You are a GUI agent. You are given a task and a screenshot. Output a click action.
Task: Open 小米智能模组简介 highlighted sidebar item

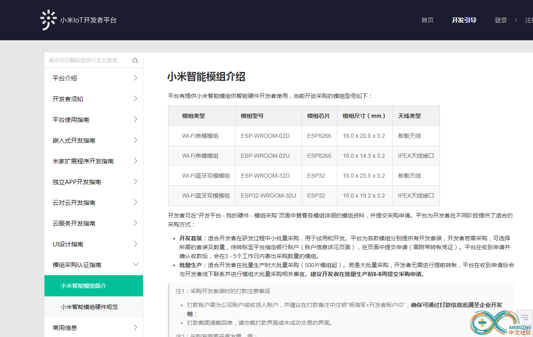(94, 286)
